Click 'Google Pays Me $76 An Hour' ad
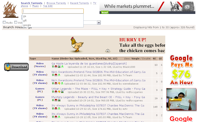This screenshot has height=122, width=197. coord(181,70)
